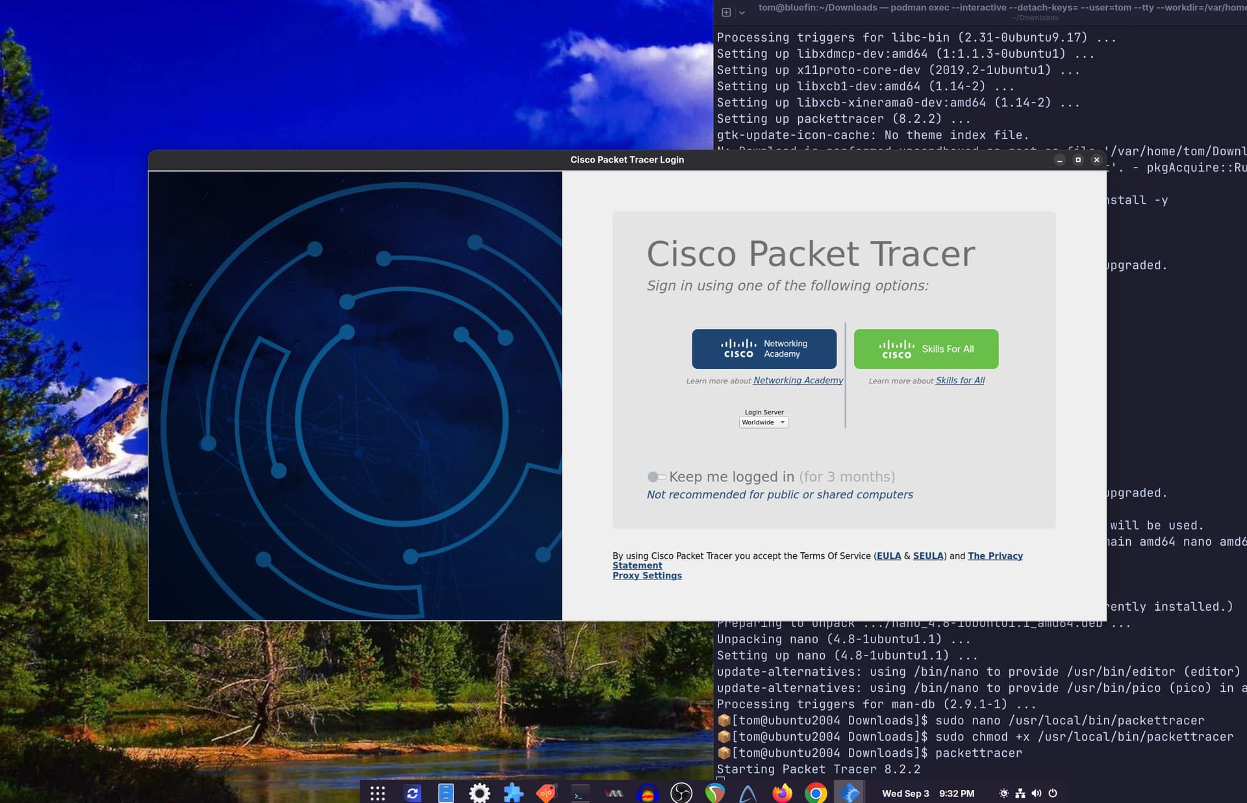The image size is (1247, 803).
Task: Launch Firefox from the dock
Action: pos(782,793)
